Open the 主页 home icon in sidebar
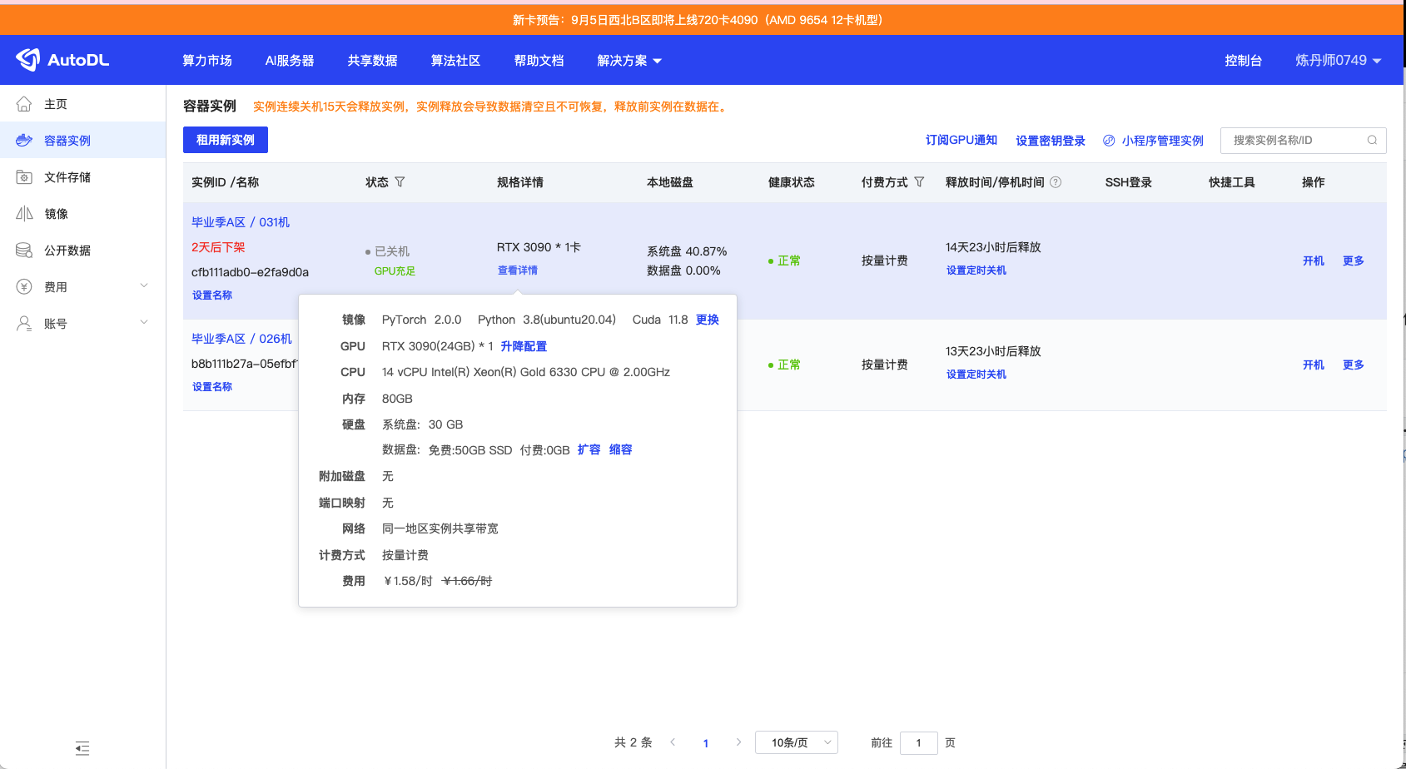This screenshot has height=769, width=1406. click(24, 104)
